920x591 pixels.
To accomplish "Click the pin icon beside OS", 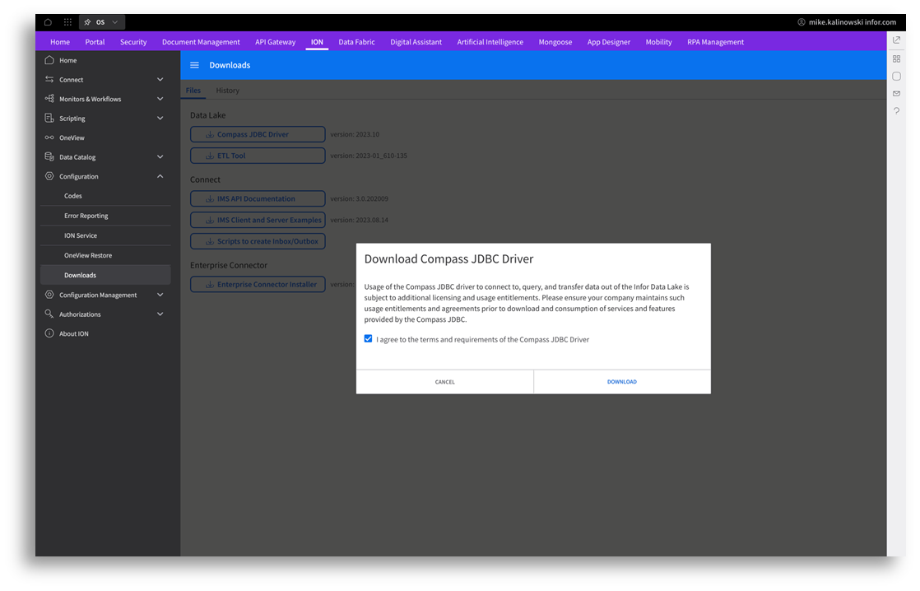I will coord(87,22).
